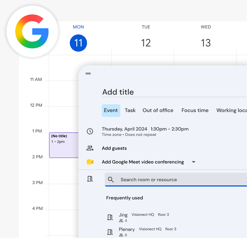Change the Does not repeat setting
Image resolution: width=247 pixels, height=238 pixels.
tap(141, 135)
